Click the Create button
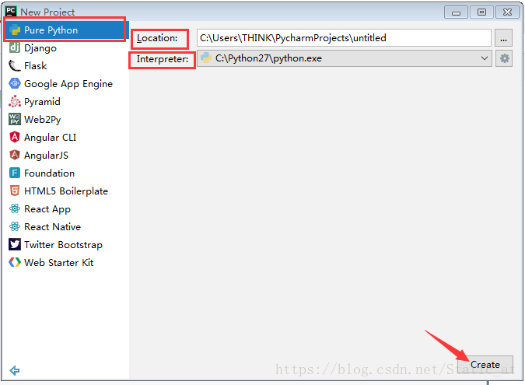The width and height of the screenshot is (525, 385). tap(485, 364)
